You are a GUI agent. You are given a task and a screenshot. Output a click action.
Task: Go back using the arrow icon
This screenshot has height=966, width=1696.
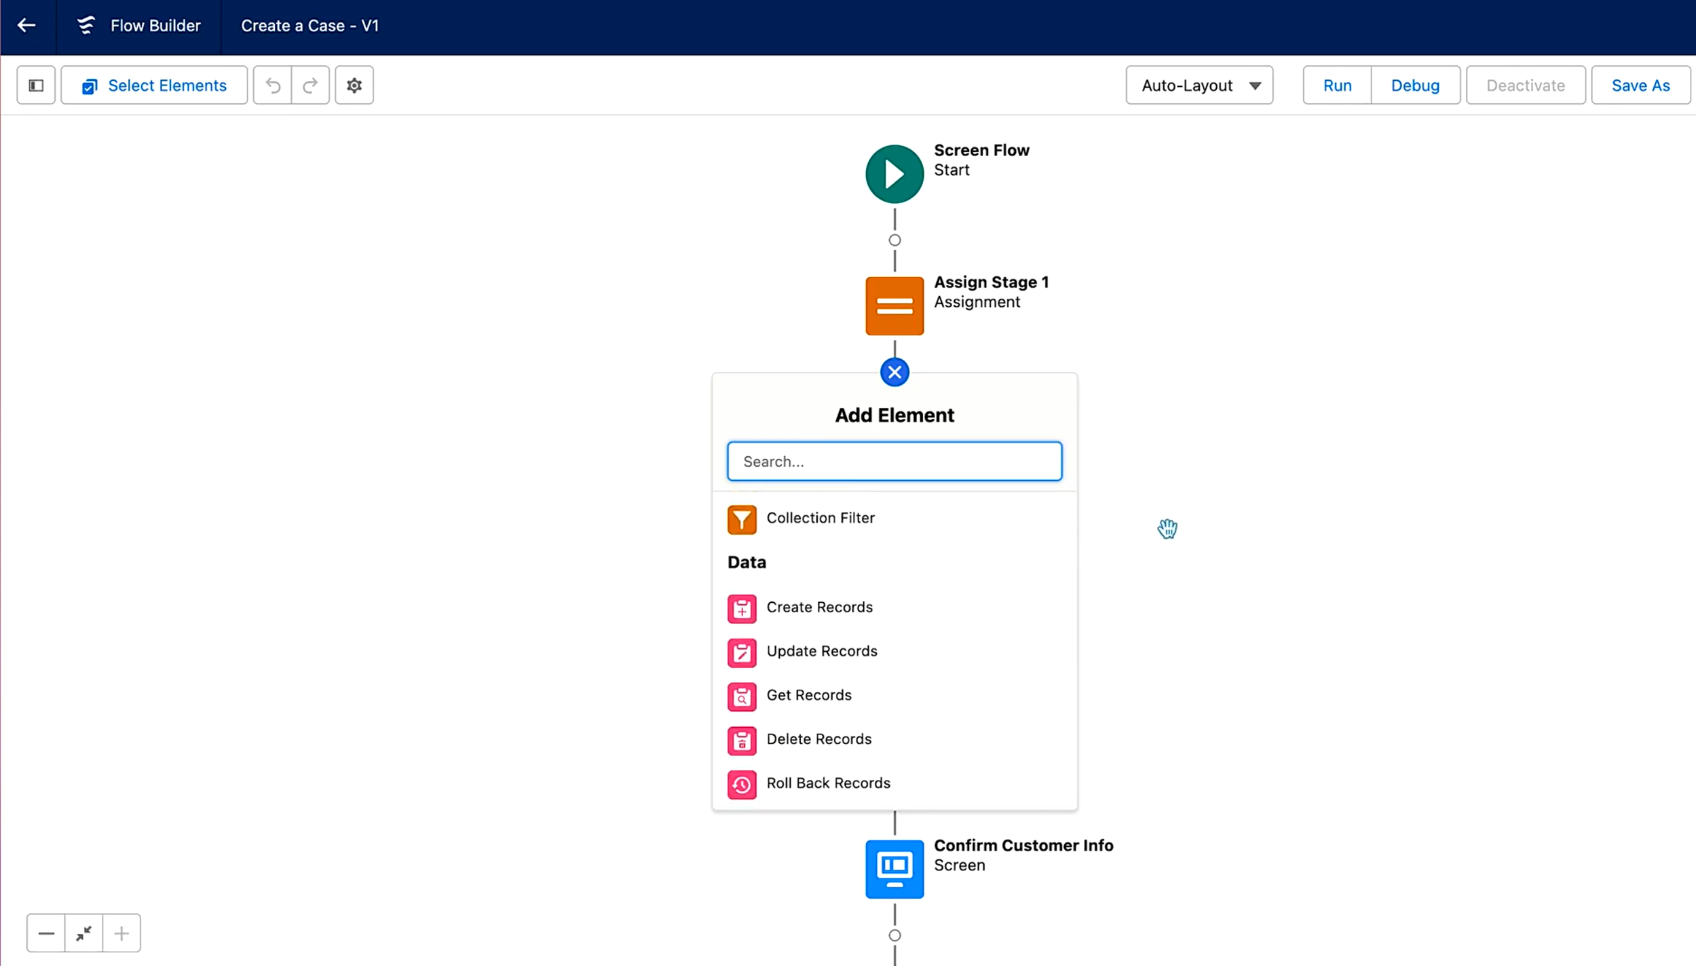[x=26, y=26]
